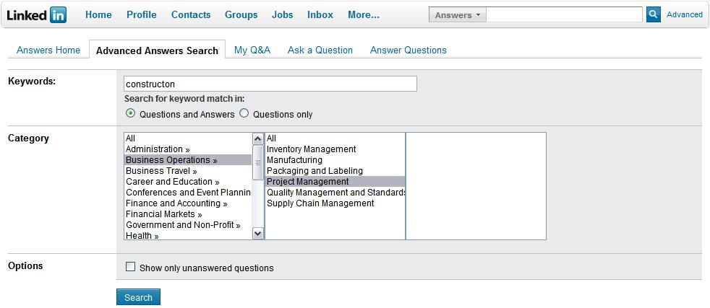710x308 pixels.
Task: Open the Advanced search link
Action: point(685,14)
